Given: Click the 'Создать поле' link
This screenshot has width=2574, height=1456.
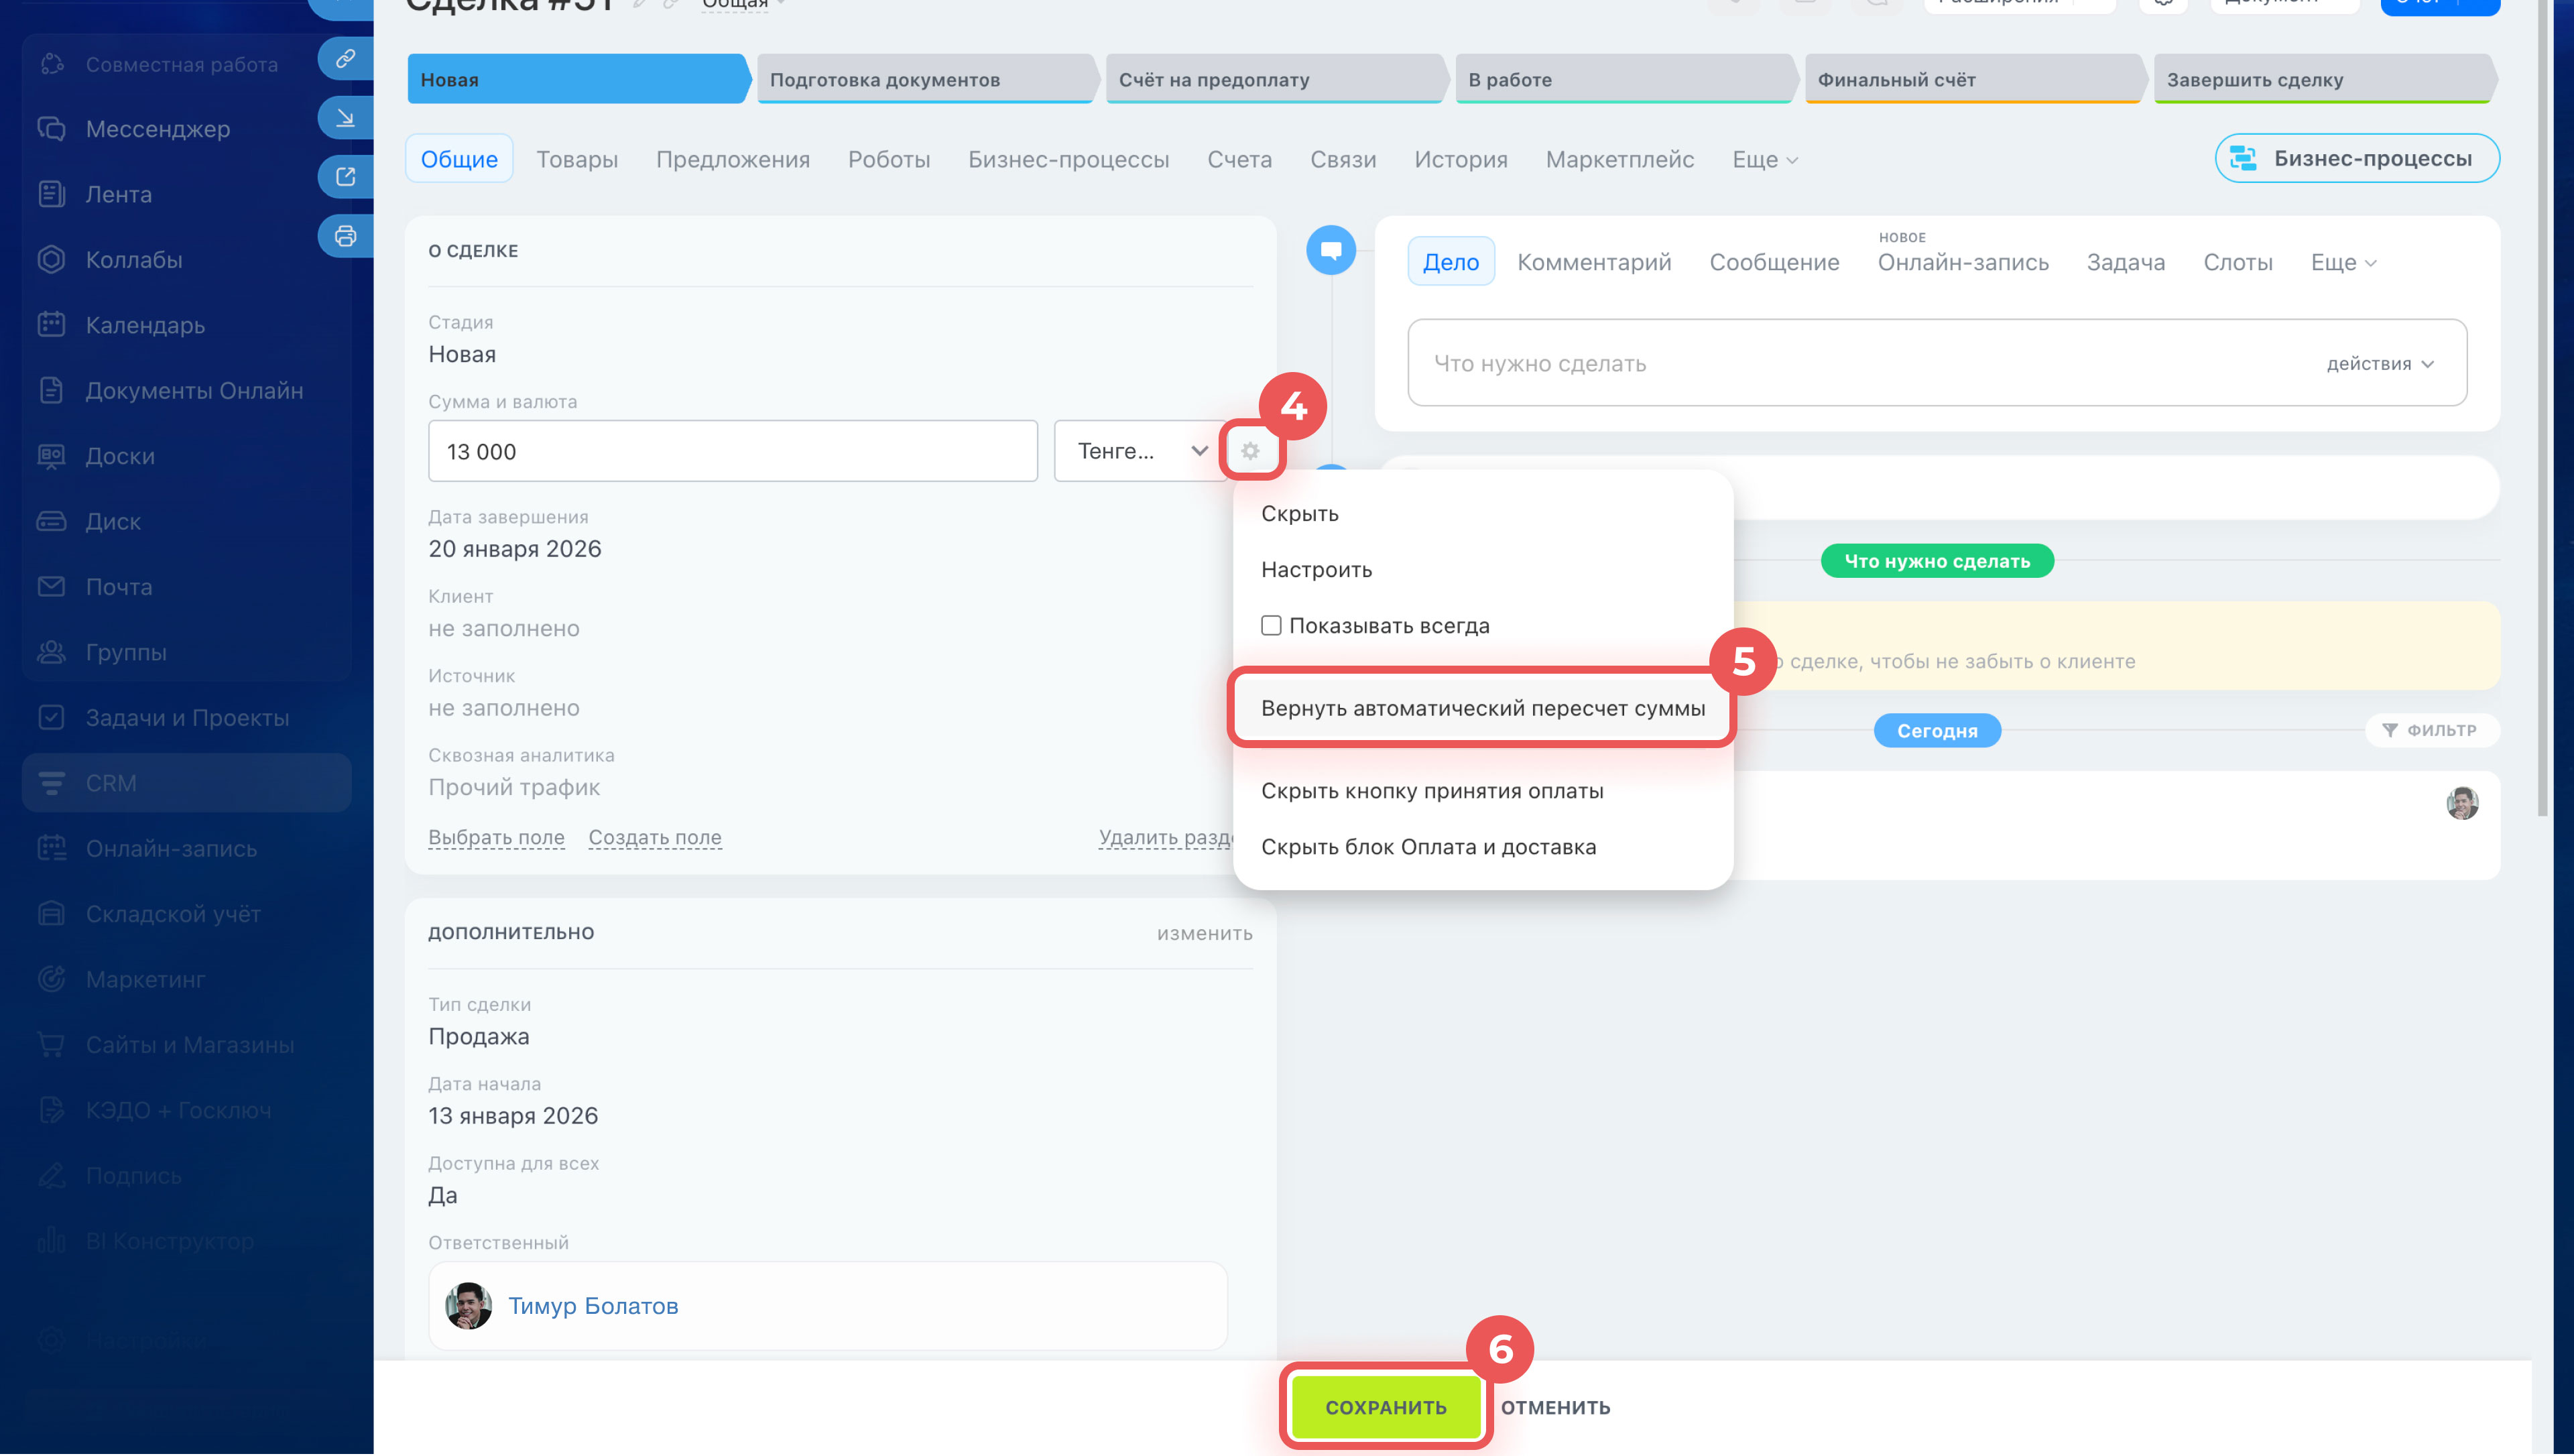Looking at the screenshot, I should click(655, 838).
